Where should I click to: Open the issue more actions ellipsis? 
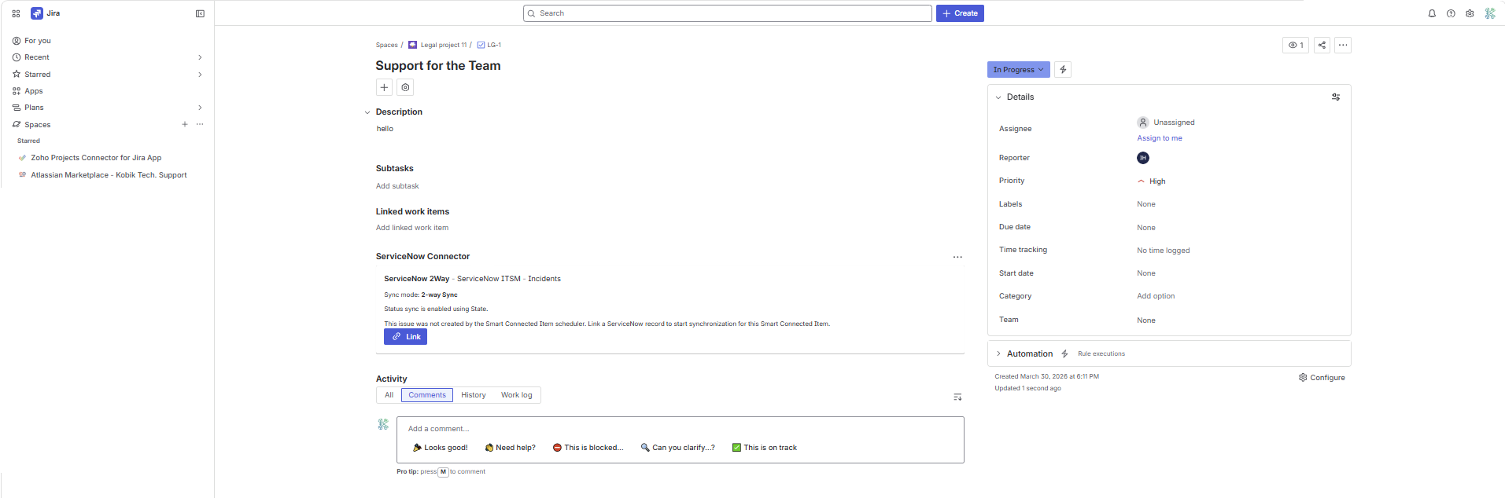1343,45
